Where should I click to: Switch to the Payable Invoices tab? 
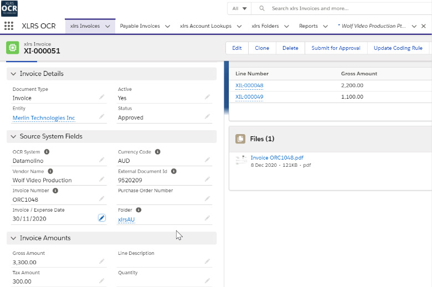[140, 26]
